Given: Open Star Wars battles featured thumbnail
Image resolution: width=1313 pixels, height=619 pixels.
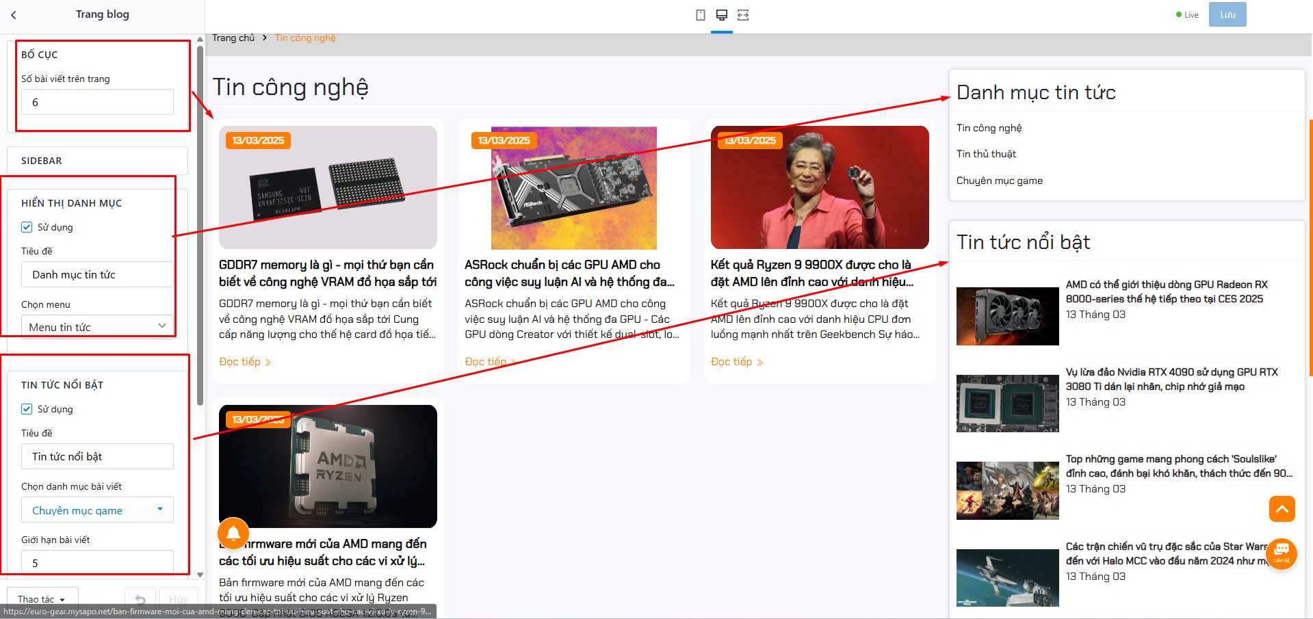Looking at the screenshot, I should [1007, 578].
